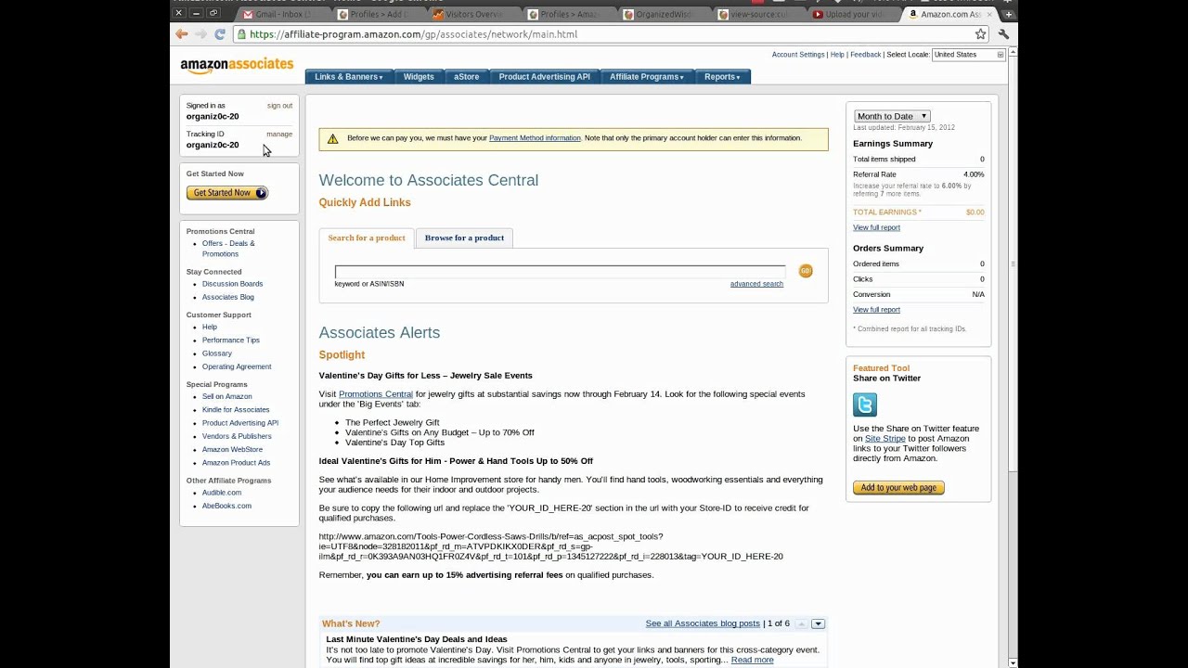Image resolution: width=1188 pixels, height=668 pixels.
Task: Show the next blog post with the down arrow
Action: (818, 623)
